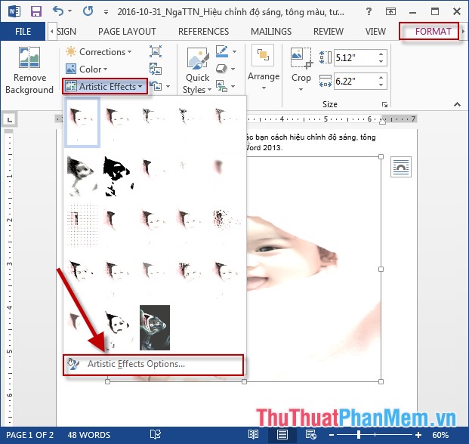Screen dimensions: 469x444
Task: Collapse the ribbon with the caret
Action: [x=457, y=104]
